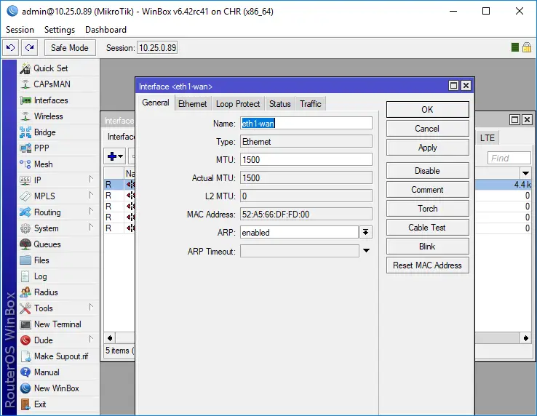Open System submenu in sidebar
This screenshot has height=416, width=537.
pyautogui.click(x=58, y=228)
